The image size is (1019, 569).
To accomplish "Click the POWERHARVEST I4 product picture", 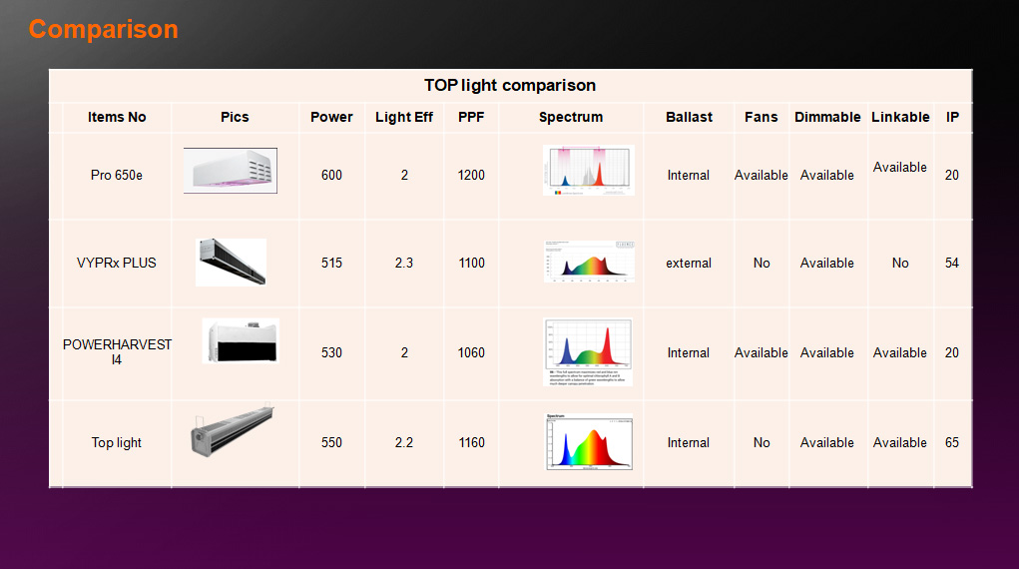I will (x=241, y=340).
